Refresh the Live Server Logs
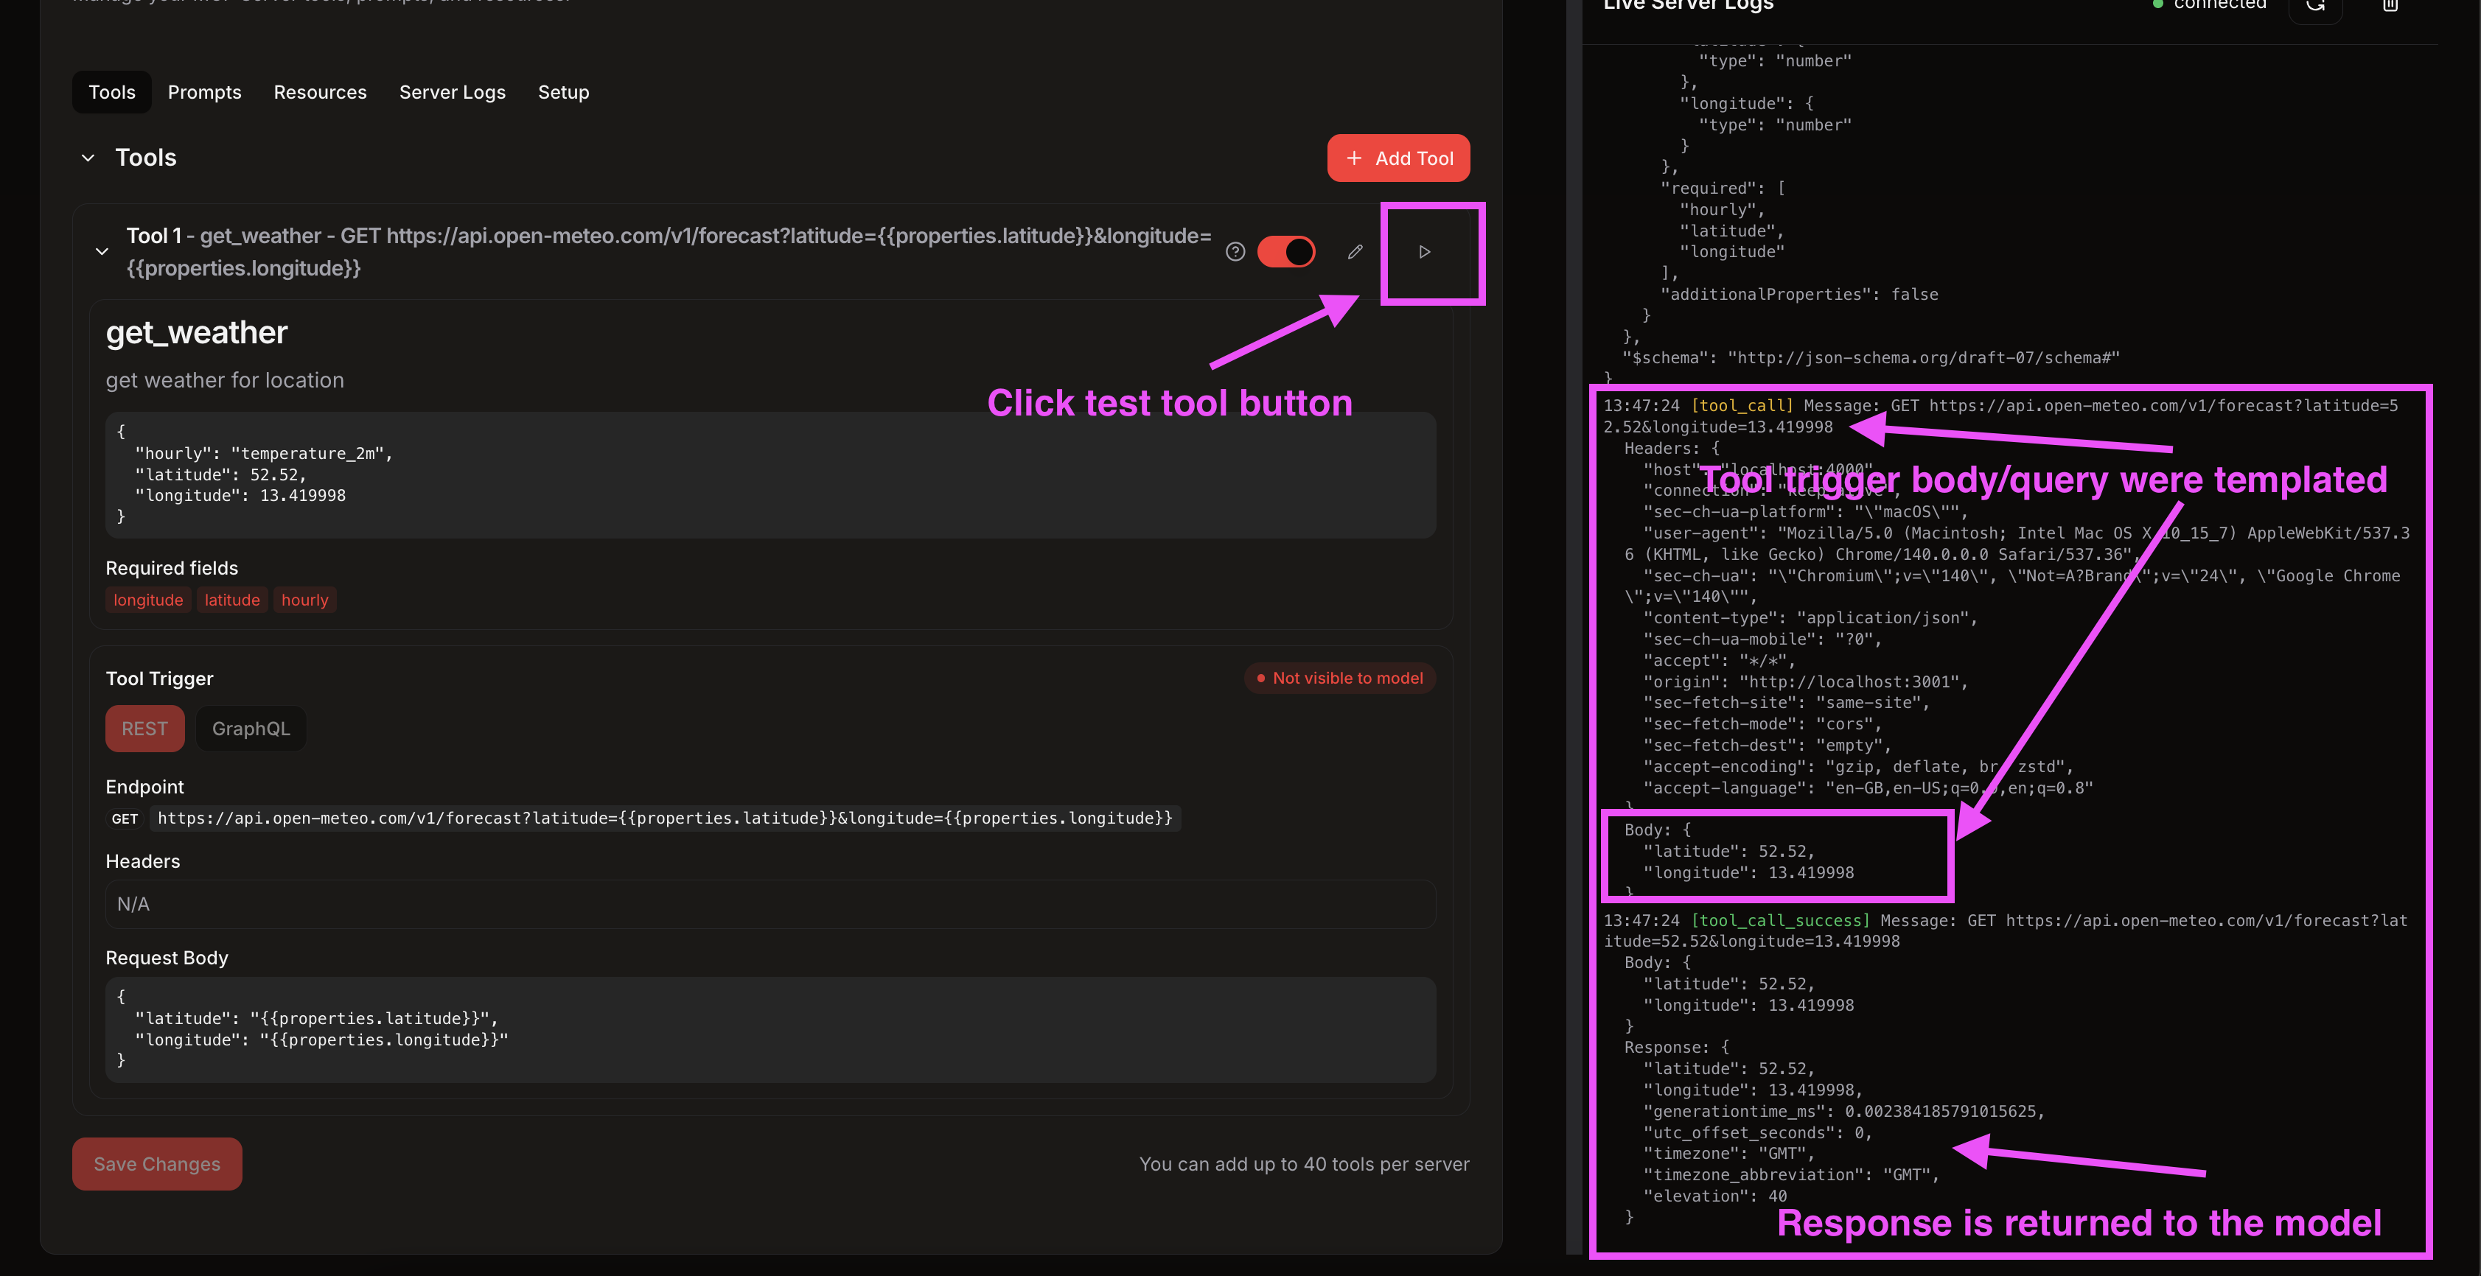2481x1276 pixels. (2315, 6)
